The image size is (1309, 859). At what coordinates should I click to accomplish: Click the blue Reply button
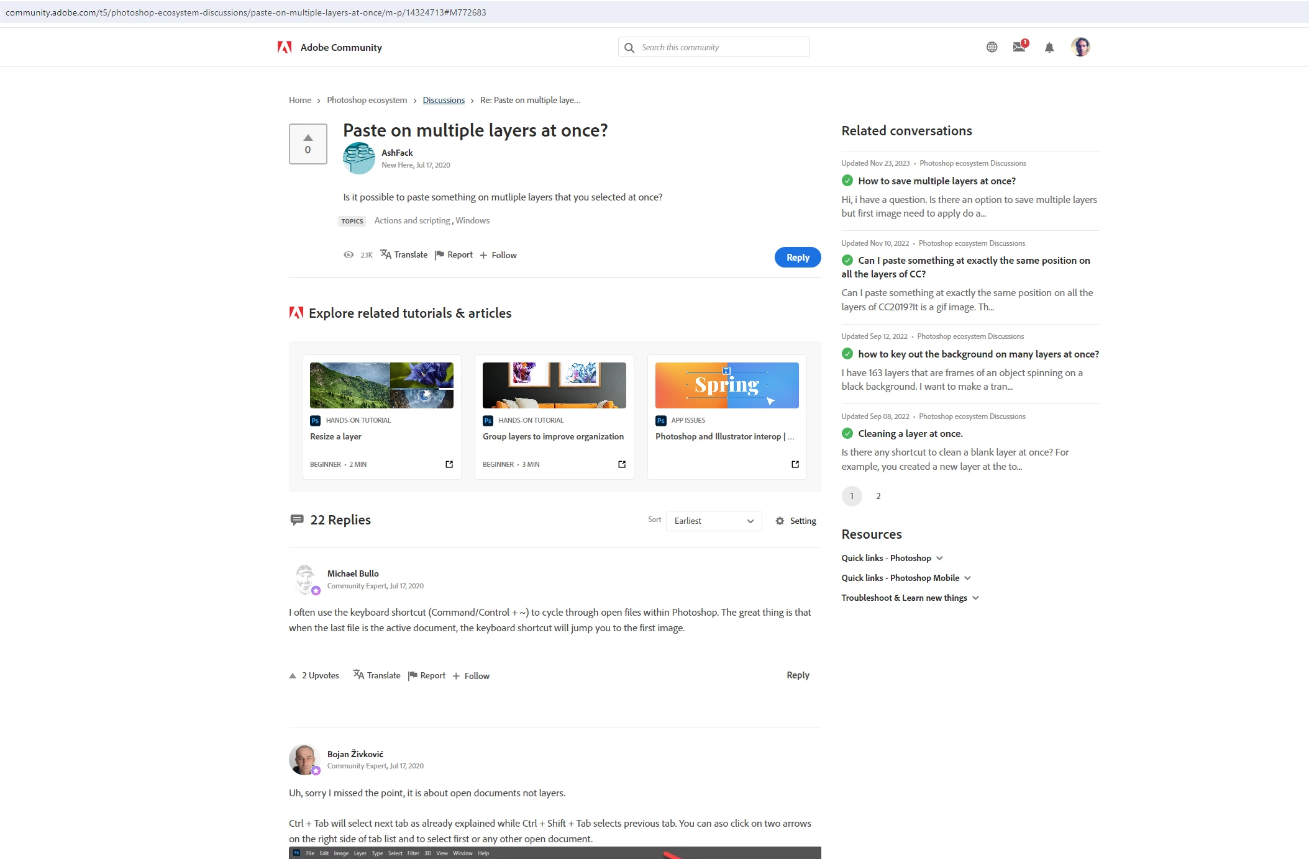pyautogui.click(x=797, y=258)
